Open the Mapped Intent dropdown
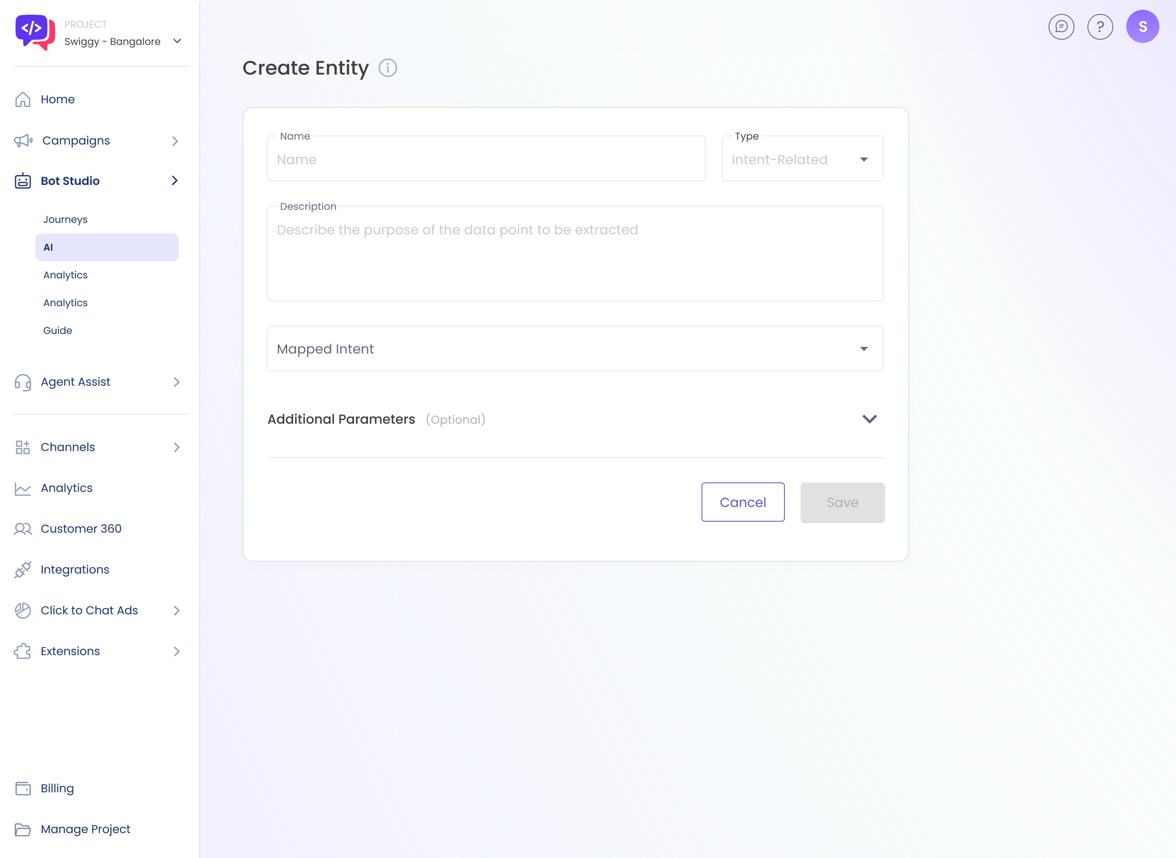This screenshot has height=858, width=1176. [x=575, y=349]
